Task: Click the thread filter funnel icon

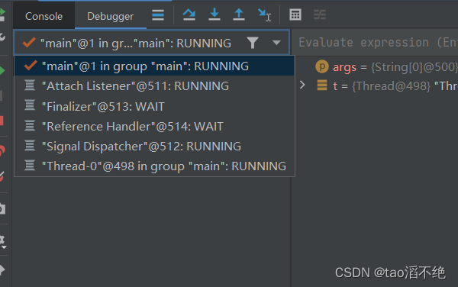Action: point(253,43)
